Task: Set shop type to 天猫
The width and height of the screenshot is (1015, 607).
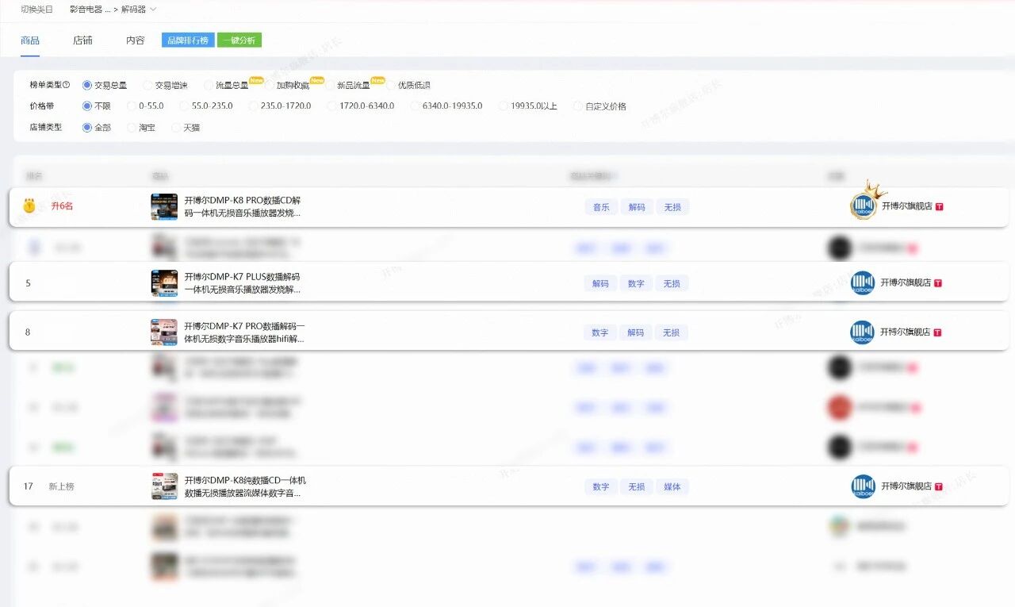Action: 186,127
